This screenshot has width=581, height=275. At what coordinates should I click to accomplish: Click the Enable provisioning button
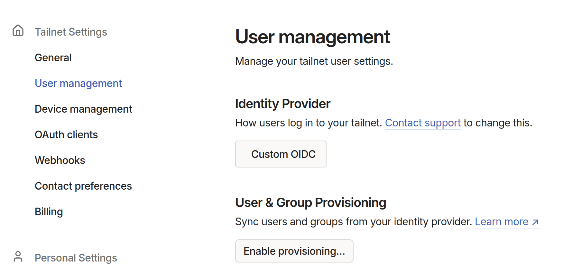[294, 251]
